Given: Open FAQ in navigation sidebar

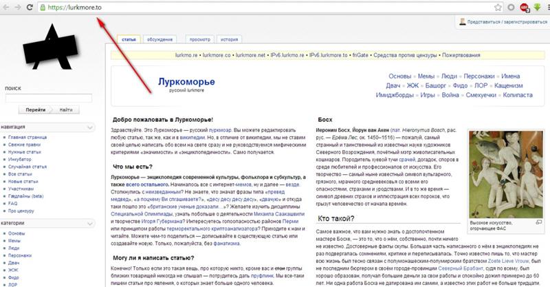Looking at the screenshot, I should coord(12,204).
